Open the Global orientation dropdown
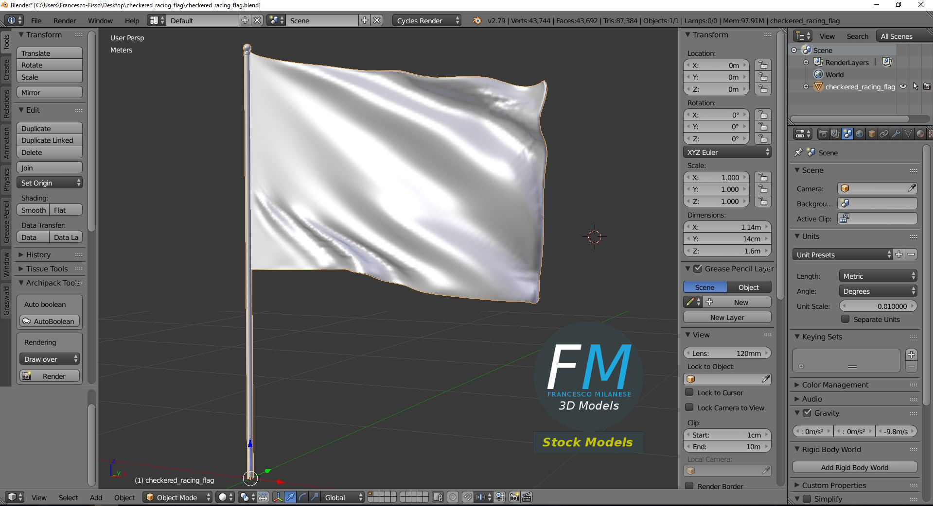This screenshot has width=933, height=506. pyautogui.click(x=343, y=497)
